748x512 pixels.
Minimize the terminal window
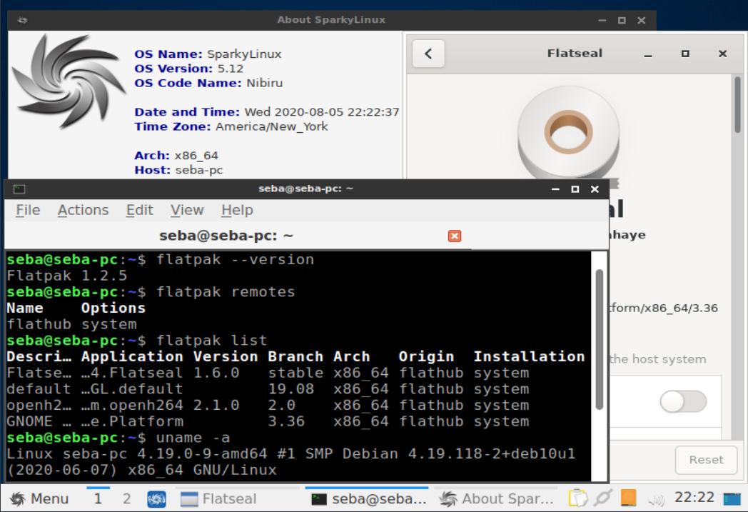click(555, 189)
